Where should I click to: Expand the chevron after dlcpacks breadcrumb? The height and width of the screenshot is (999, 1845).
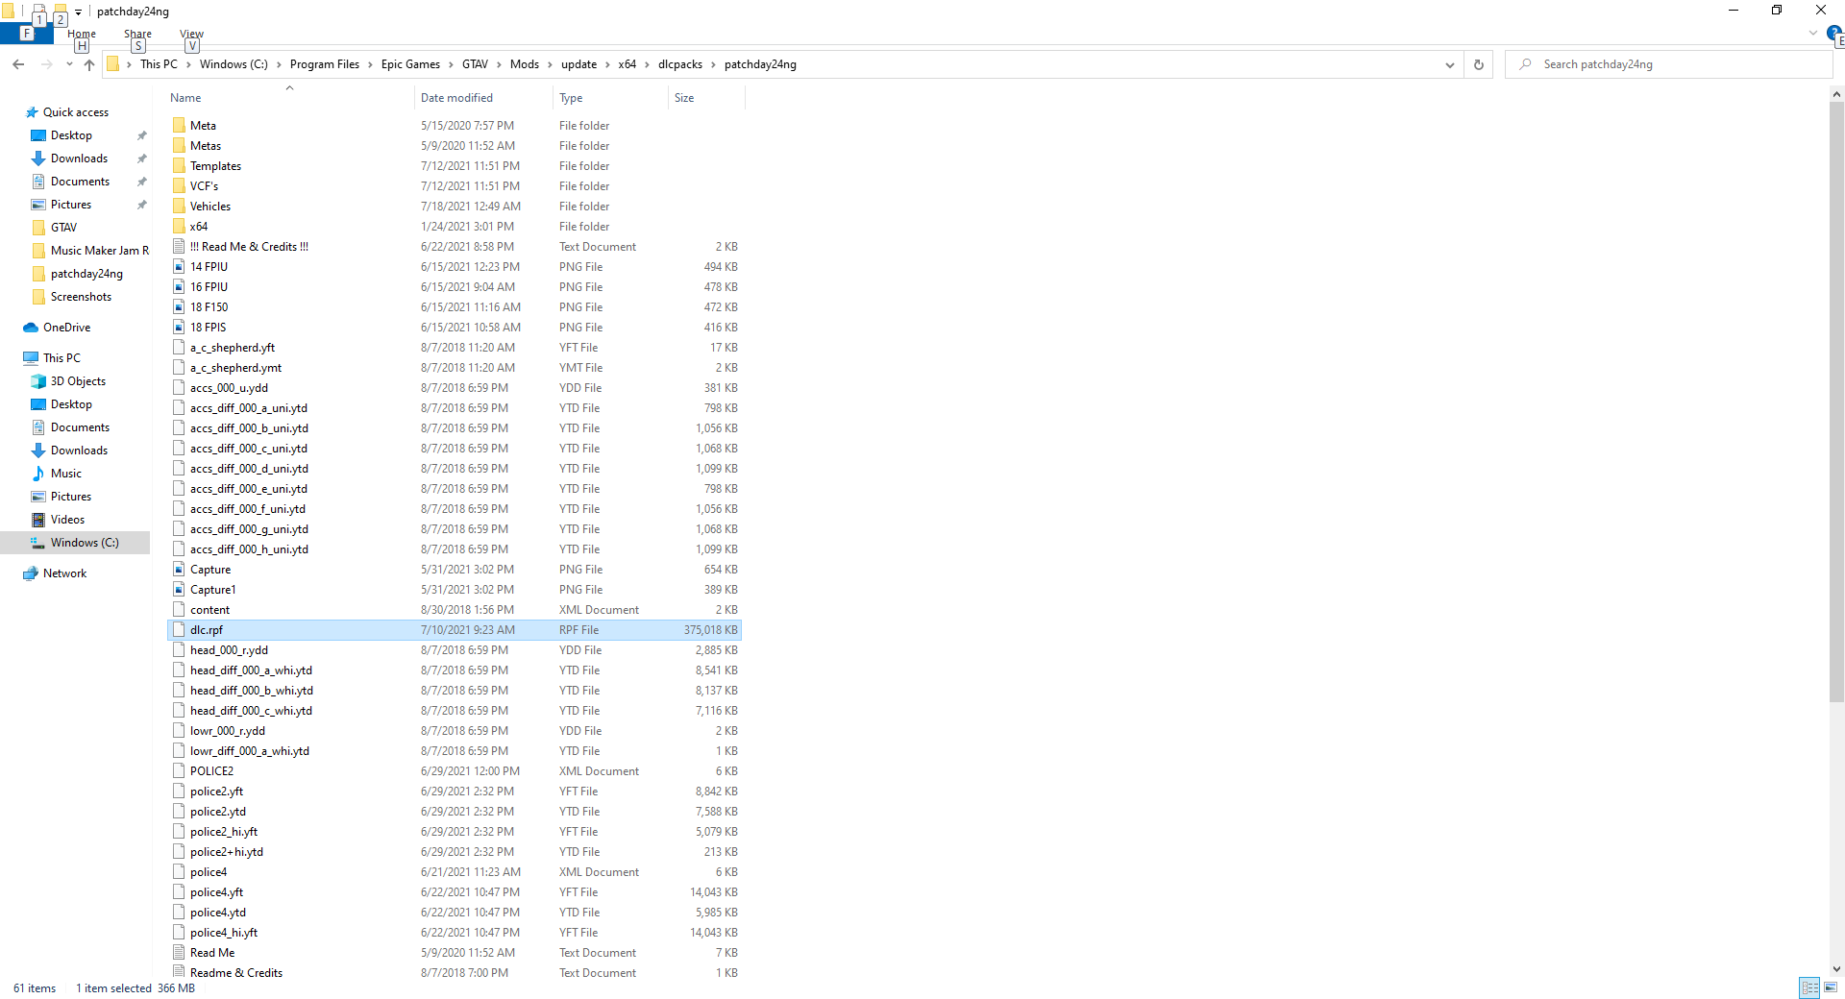point(713,64)
